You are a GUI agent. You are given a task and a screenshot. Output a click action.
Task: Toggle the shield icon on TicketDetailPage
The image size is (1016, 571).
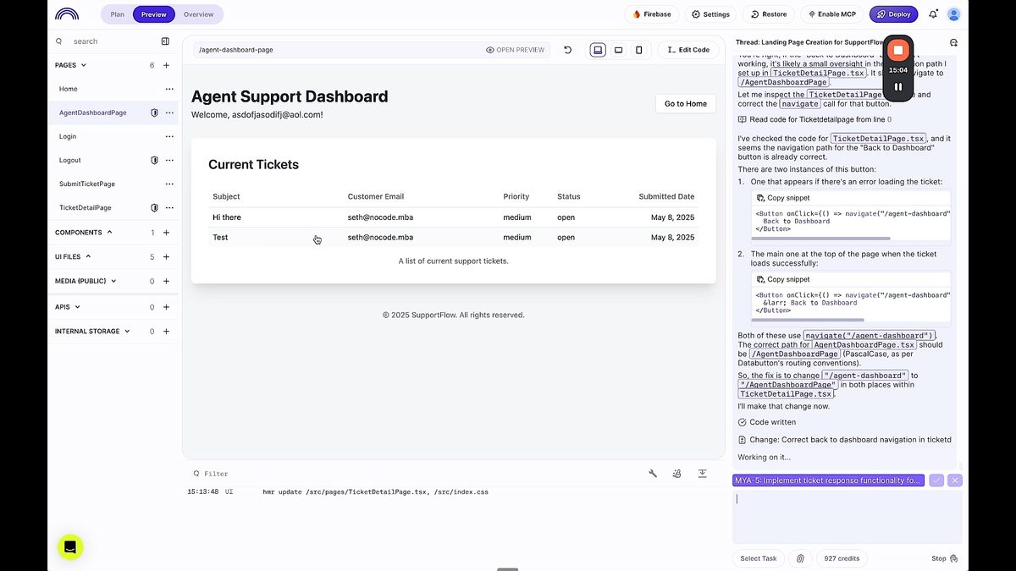pyautogui.click(x=154, y=207)
